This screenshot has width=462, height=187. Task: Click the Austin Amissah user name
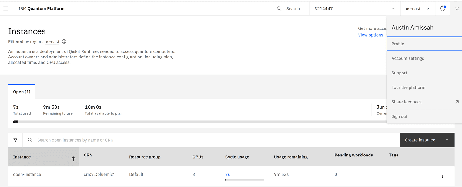point(412,28)
